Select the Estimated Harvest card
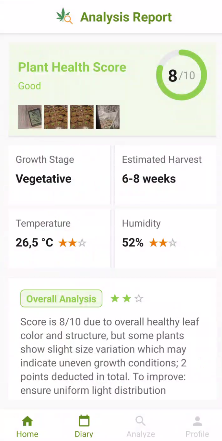 (x=165, y=174)
